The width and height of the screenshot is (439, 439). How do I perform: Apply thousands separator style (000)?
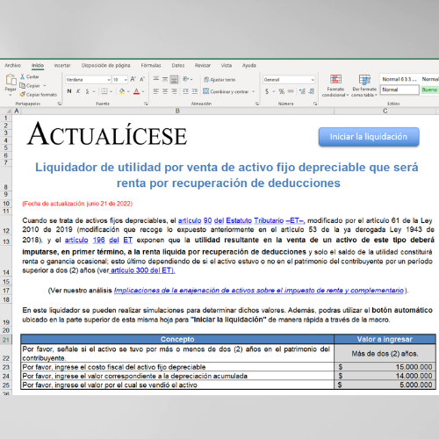(x=291, y=91)
